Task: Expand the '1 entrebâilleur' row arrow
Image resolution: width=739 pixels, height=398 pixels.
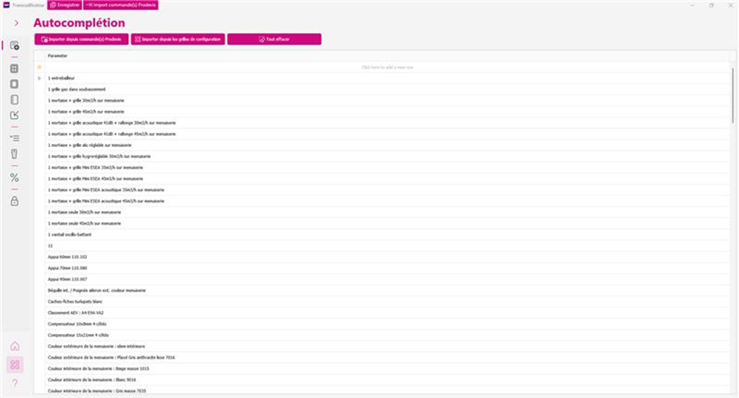Action: (x=39, y=78)
